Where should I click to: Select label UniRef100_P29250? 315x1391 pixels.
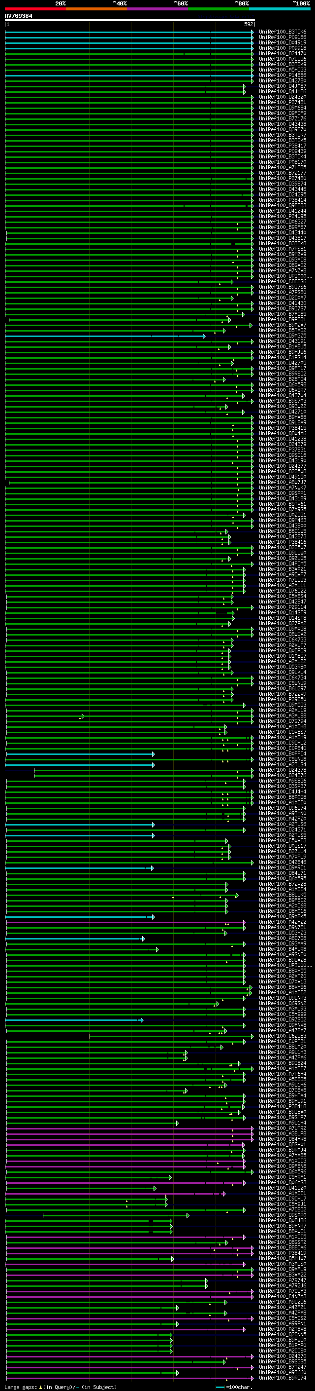[x=283, y=699]
